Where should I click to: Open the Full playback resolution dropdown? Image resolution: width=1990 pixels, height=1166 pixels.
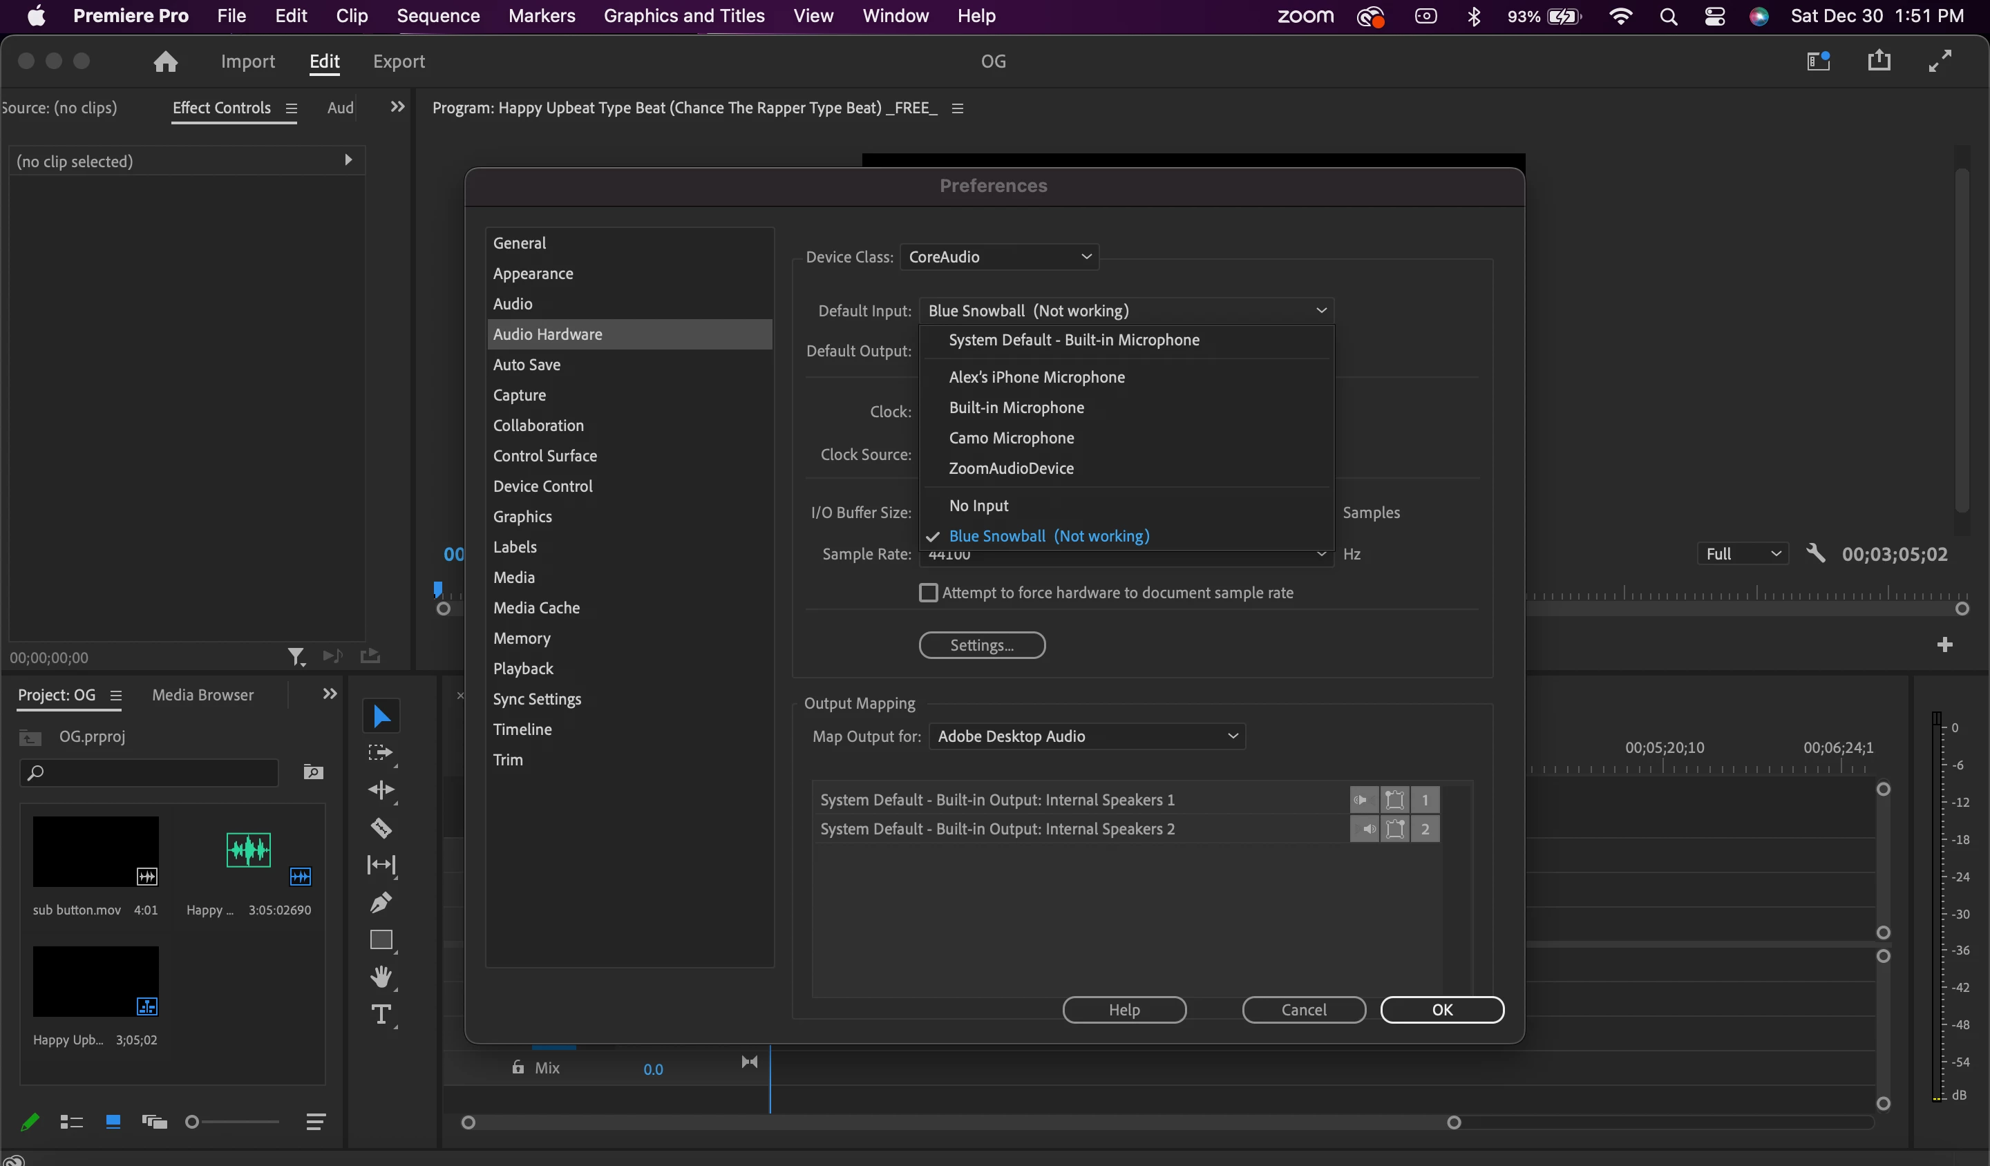(x=1742, y=553)
